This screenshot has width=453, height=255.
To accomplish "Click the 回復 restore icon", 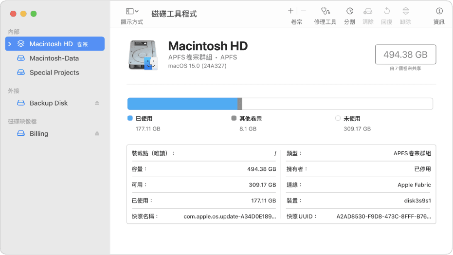I will click(386, 11).
